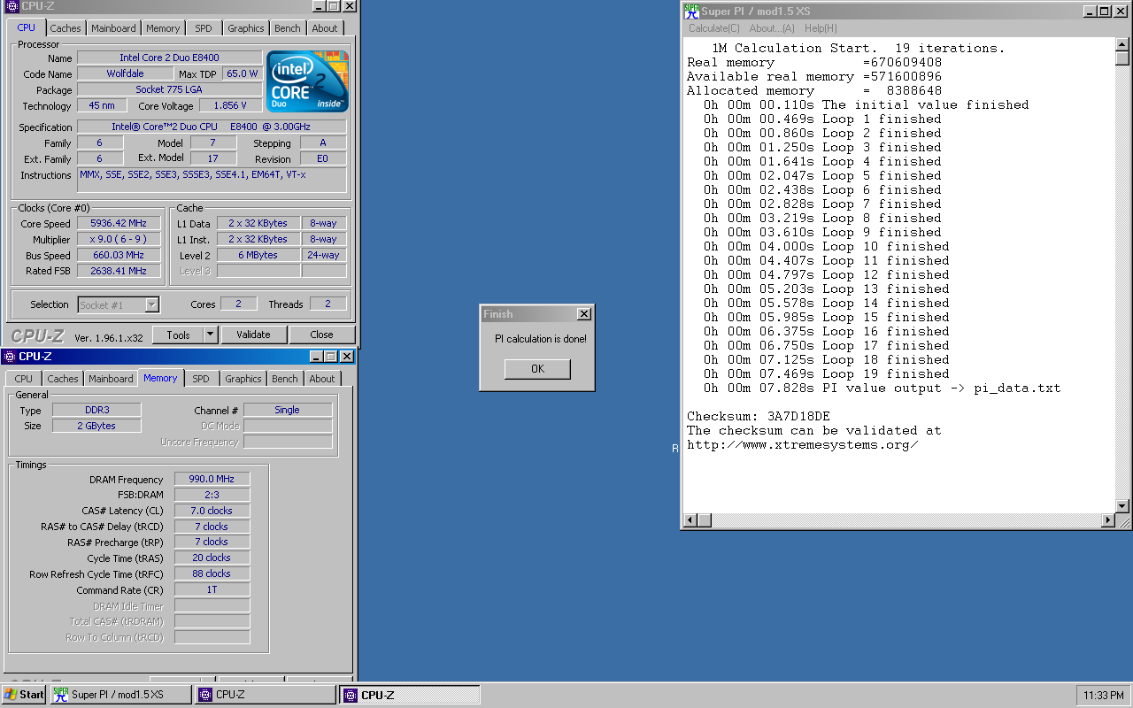Switch to Caches tab in upper CPU-Z

[x=65, y=28]
